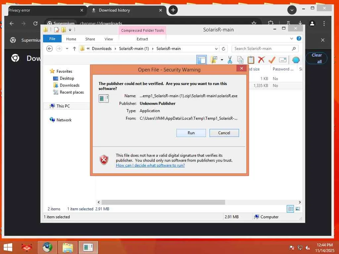The image size is (339, 254).
Task: Click the Copy icon in the toolbar
Action: [240, 60]
